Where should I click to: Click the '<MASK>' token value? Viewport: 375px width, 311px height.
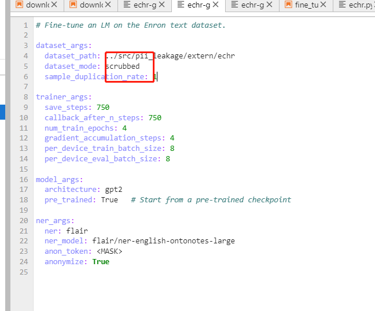(109, 251)
